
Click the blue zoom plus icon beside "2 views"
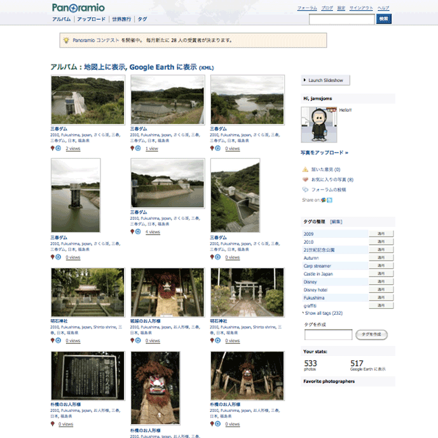tap(58, 148)
